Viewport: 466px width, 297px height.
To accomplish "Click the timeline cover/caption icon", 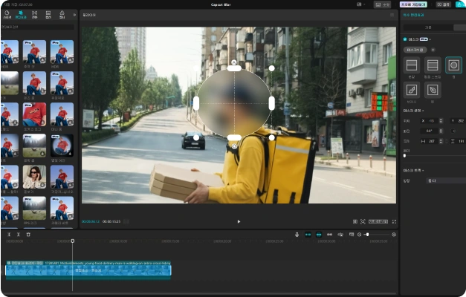I will (x=352, y=235).
